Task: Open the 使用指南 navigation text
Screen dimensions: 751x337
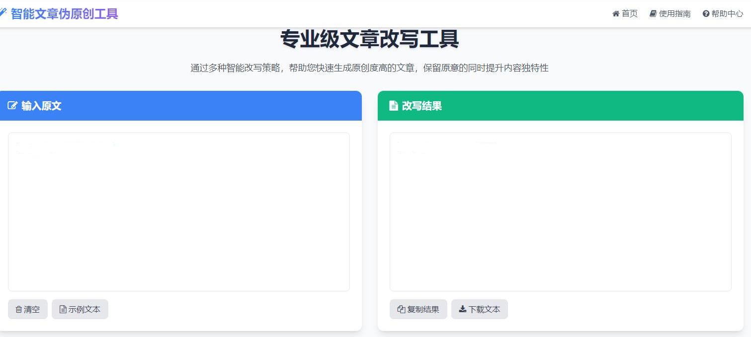Action: click(674, 14)
